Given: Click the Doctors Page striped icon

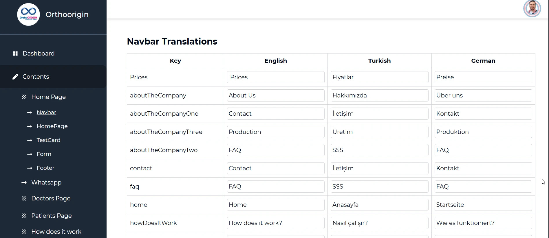Looking at the screenshot, I should [x=24, y=198].
